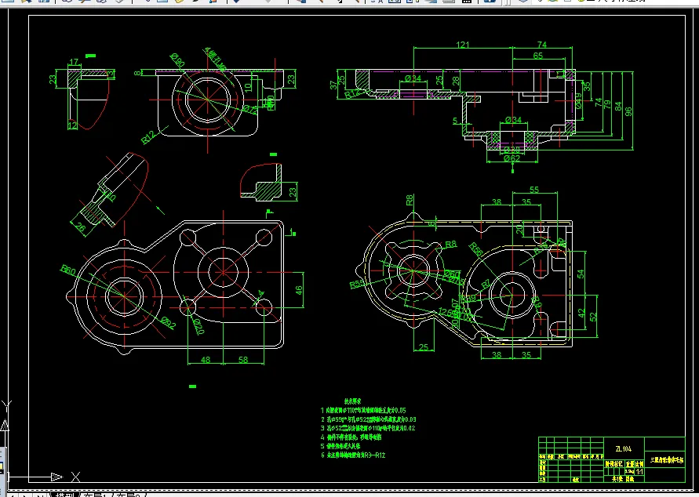Select the part name text in title block
The image size is (699, 497).
pyautogui.click(x=667, y=460)
